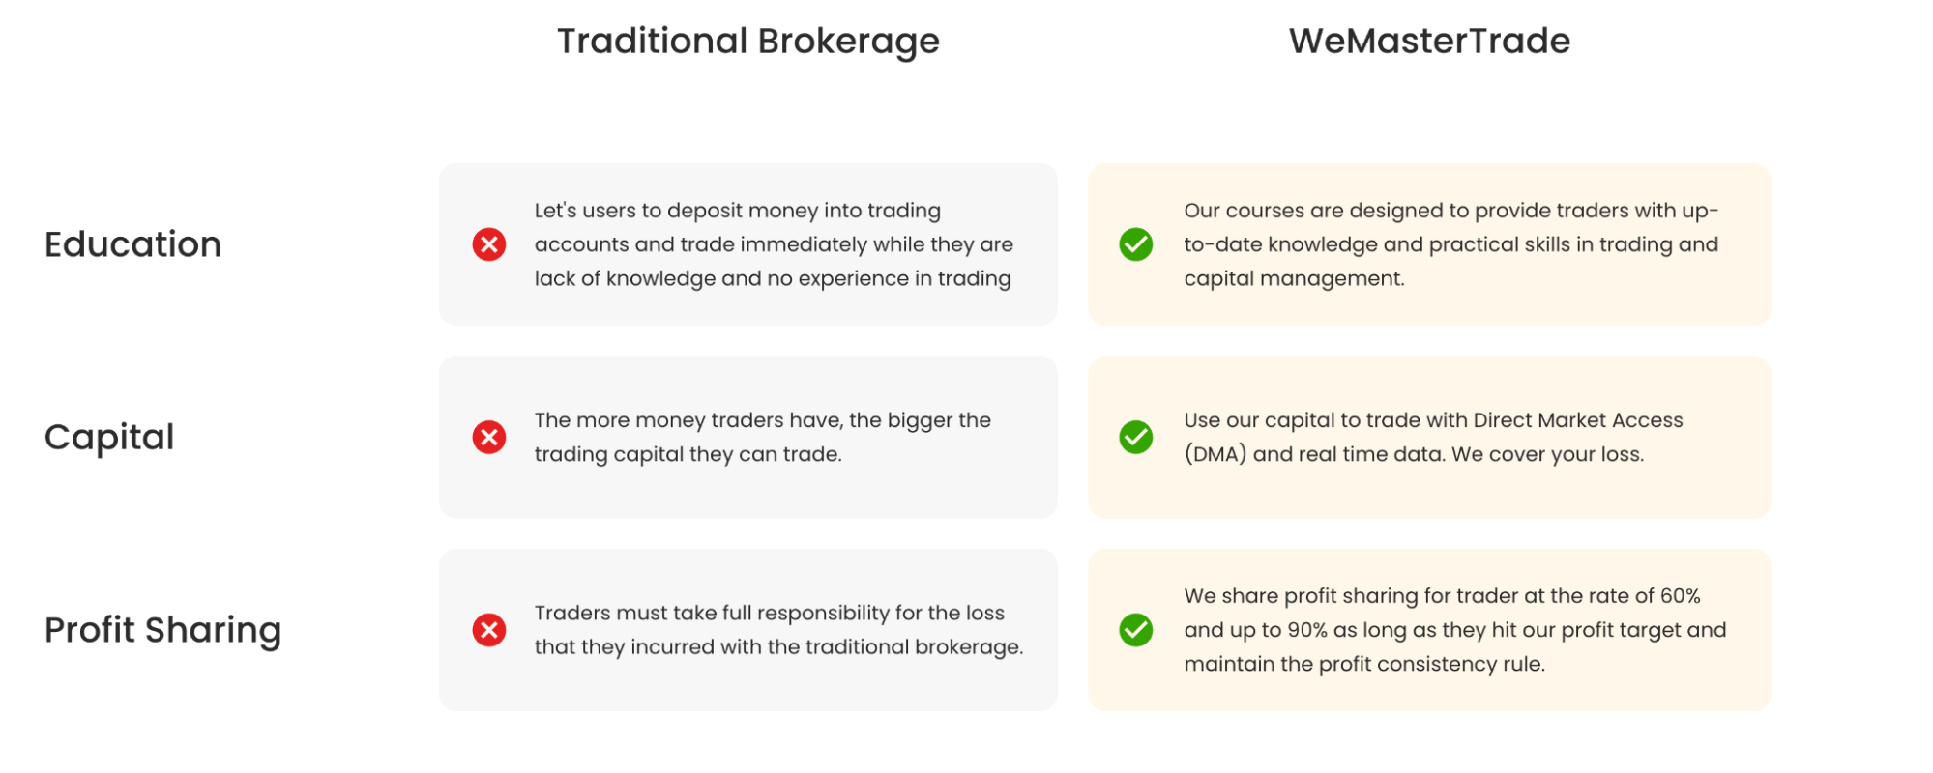Image resolution: width=1933 pixels, height=773 pixels.
Task: Click the Profit Sharing row label
Action: [163, 631]
